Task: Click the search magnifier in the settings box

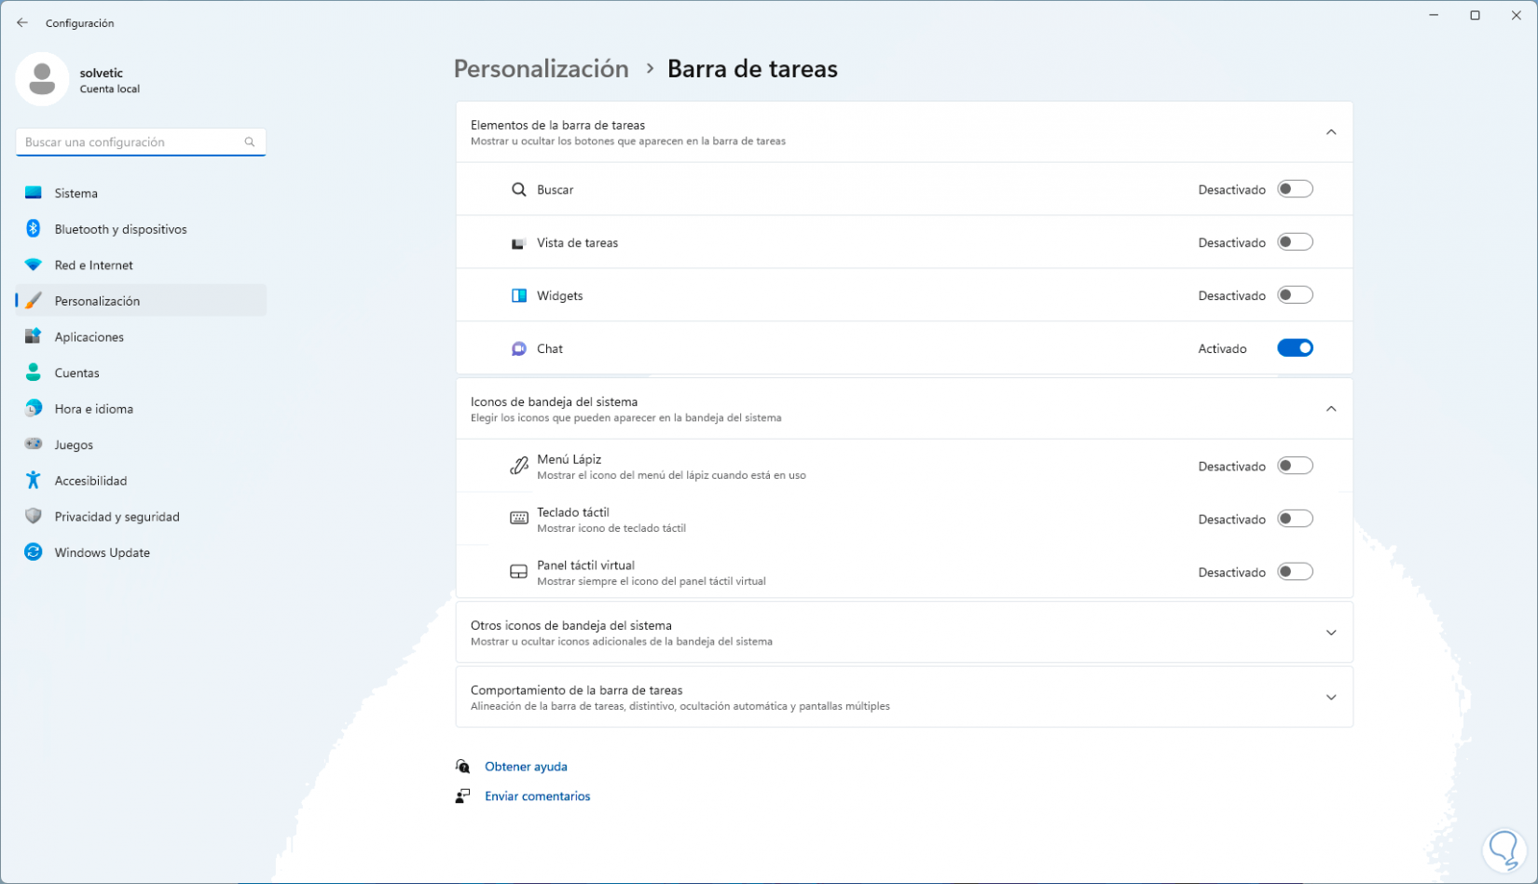Action: pos(250,143)
